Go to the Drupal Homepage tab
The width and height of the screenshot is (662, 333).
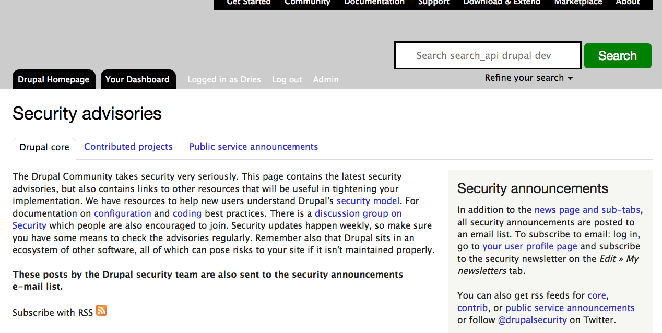(x=53, y=79)
